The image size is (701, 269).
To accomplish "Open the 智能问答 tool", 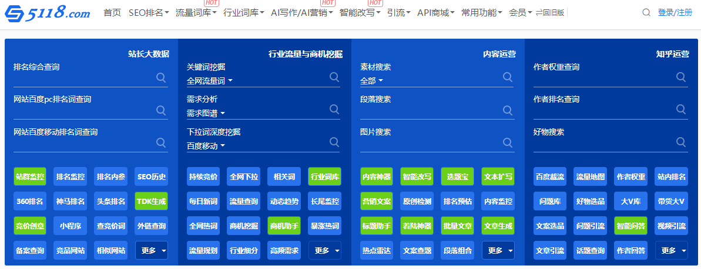I will (631, 226).
